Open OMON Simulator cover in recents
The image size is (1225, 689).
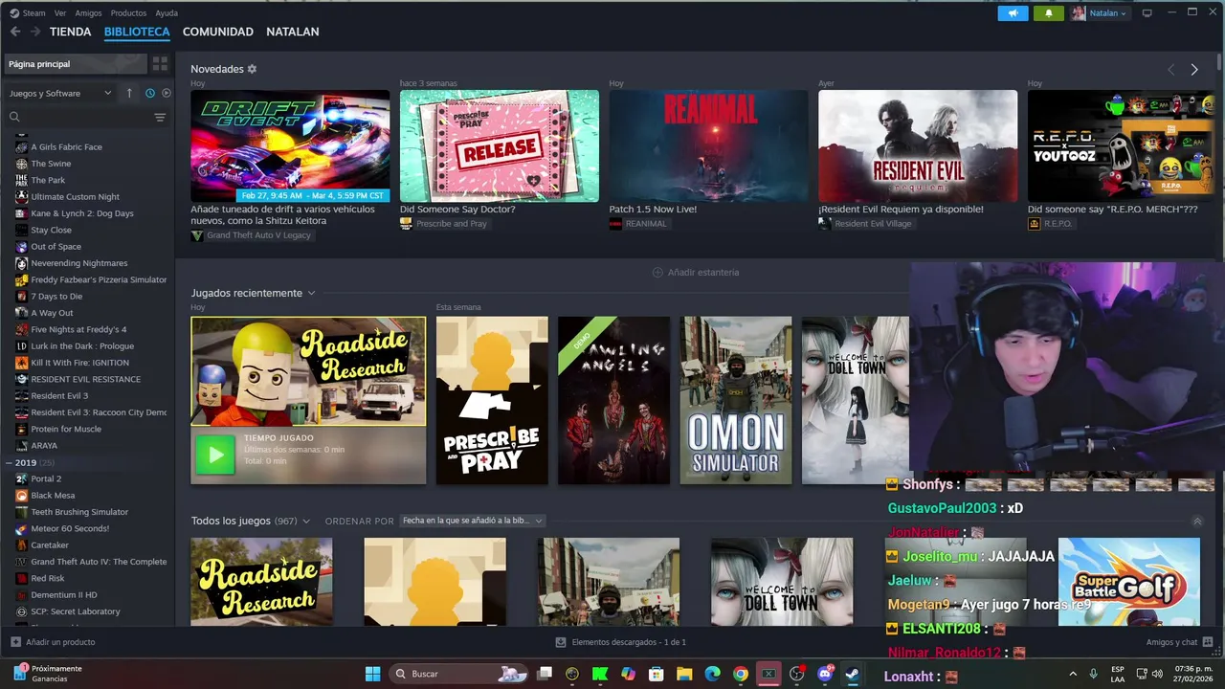point(736,400)
